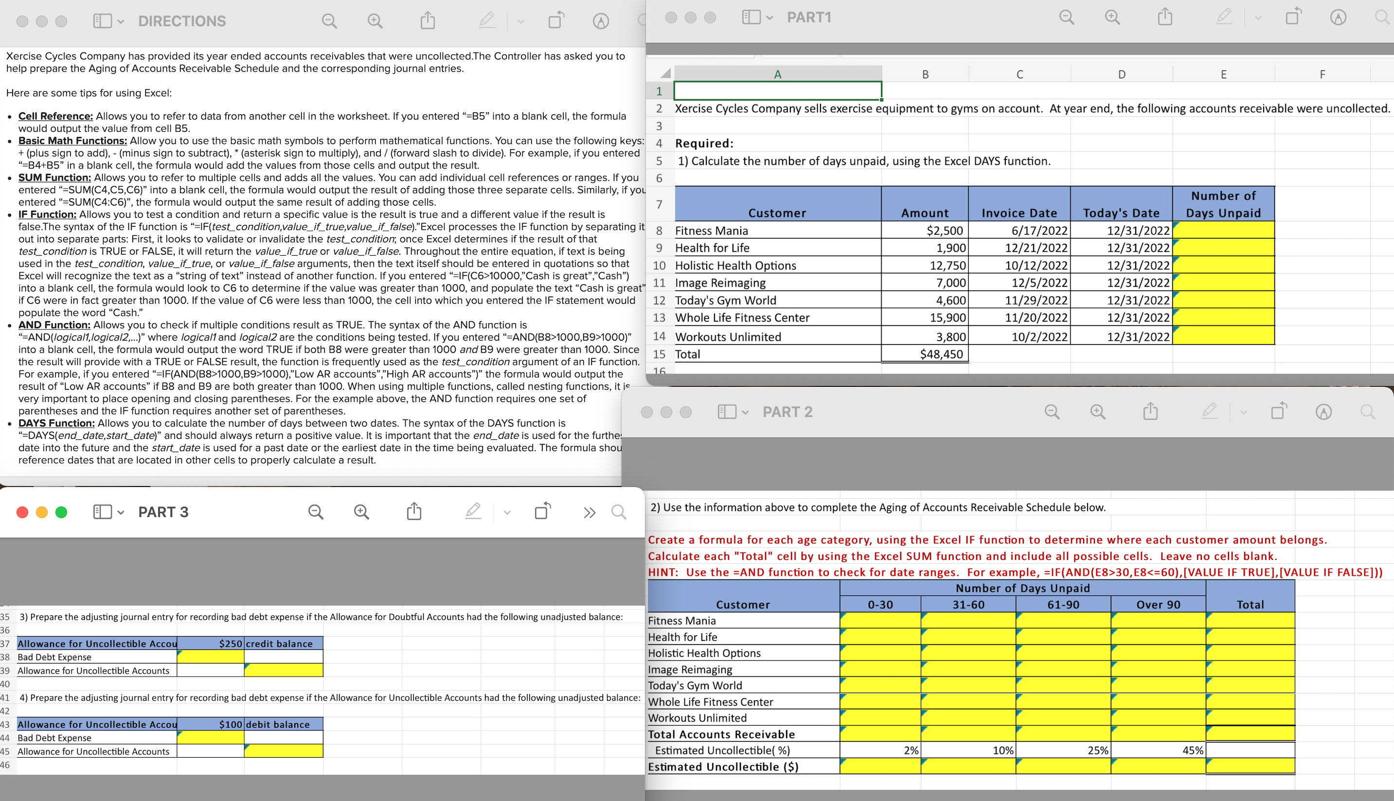Show Markup toolbar in PART 2 window

(1323, 412)
